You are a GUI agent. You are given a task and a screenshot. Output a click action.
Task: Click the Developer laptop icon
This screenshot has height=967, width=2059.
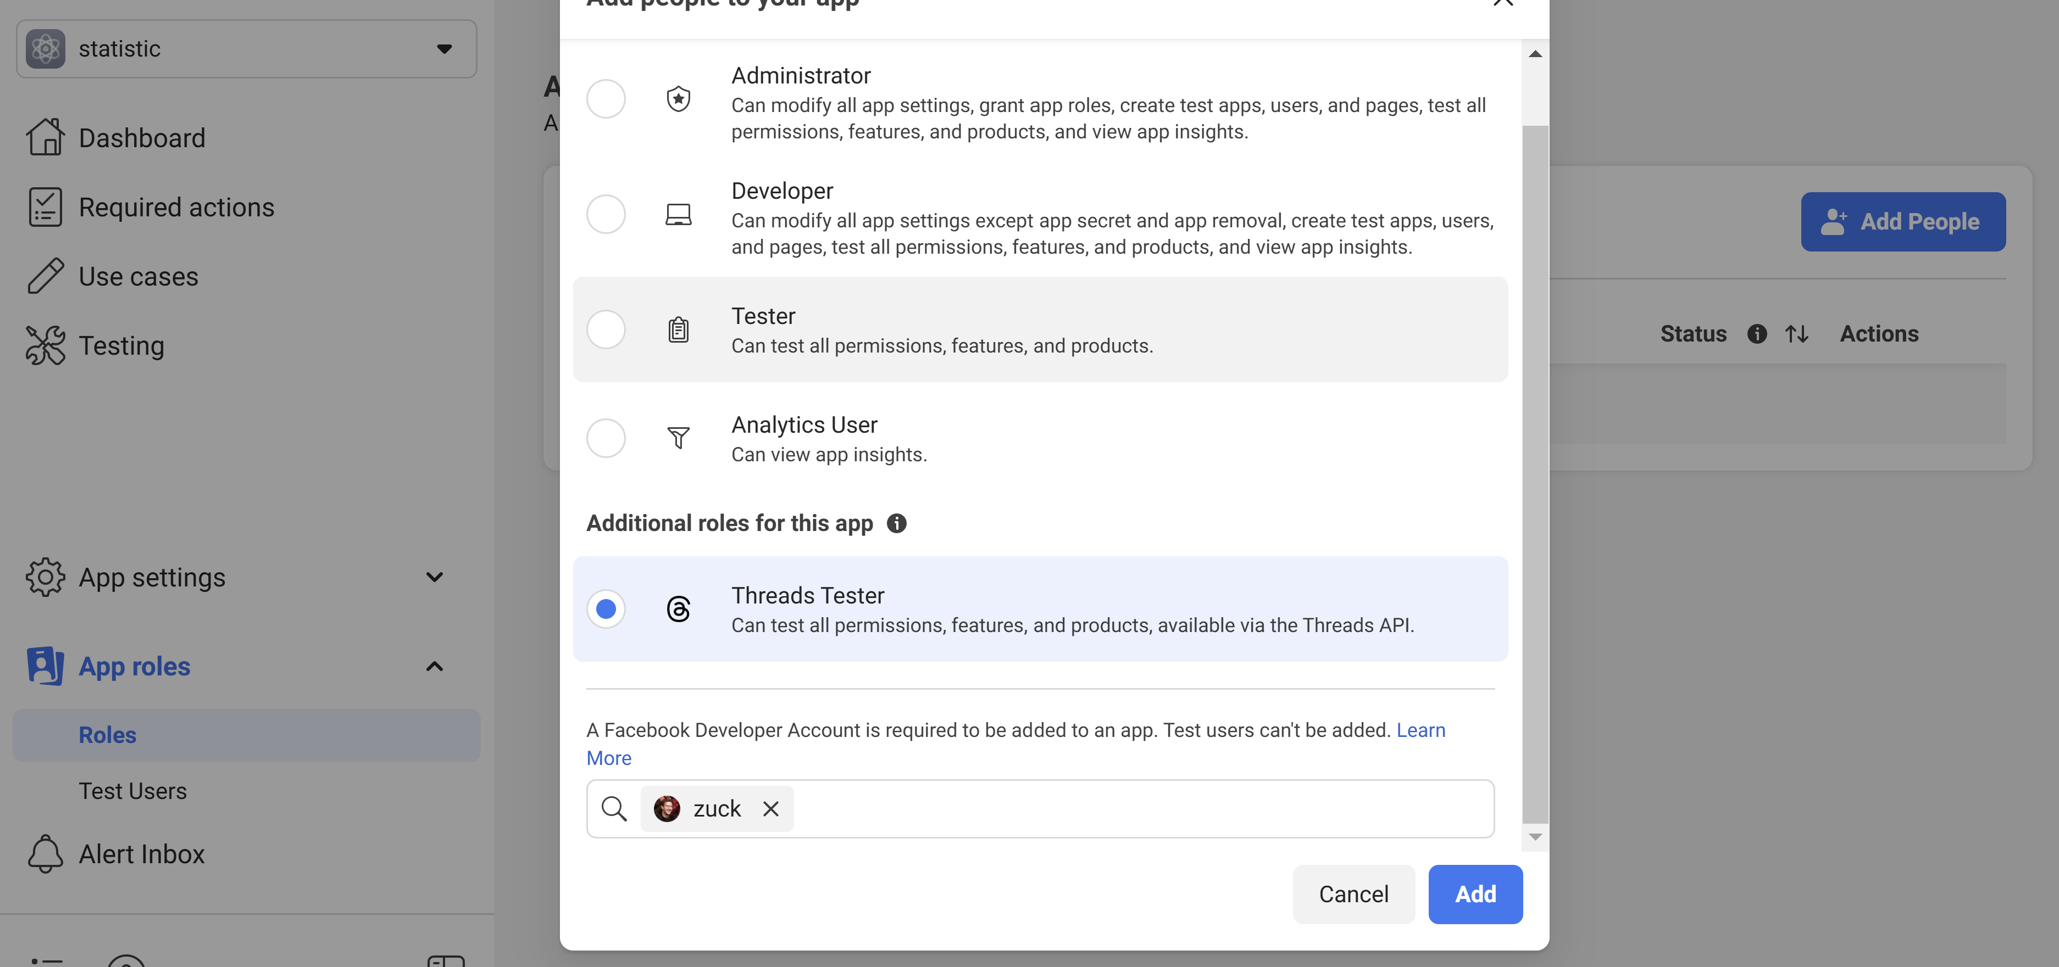coord(679,214)
